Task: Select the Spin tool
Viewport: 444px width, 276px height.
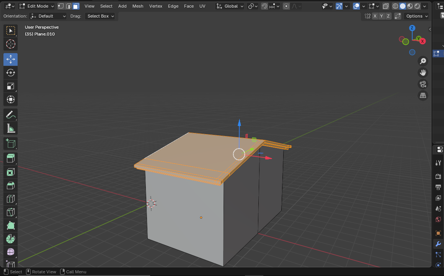Action: [x=10, y=239]
